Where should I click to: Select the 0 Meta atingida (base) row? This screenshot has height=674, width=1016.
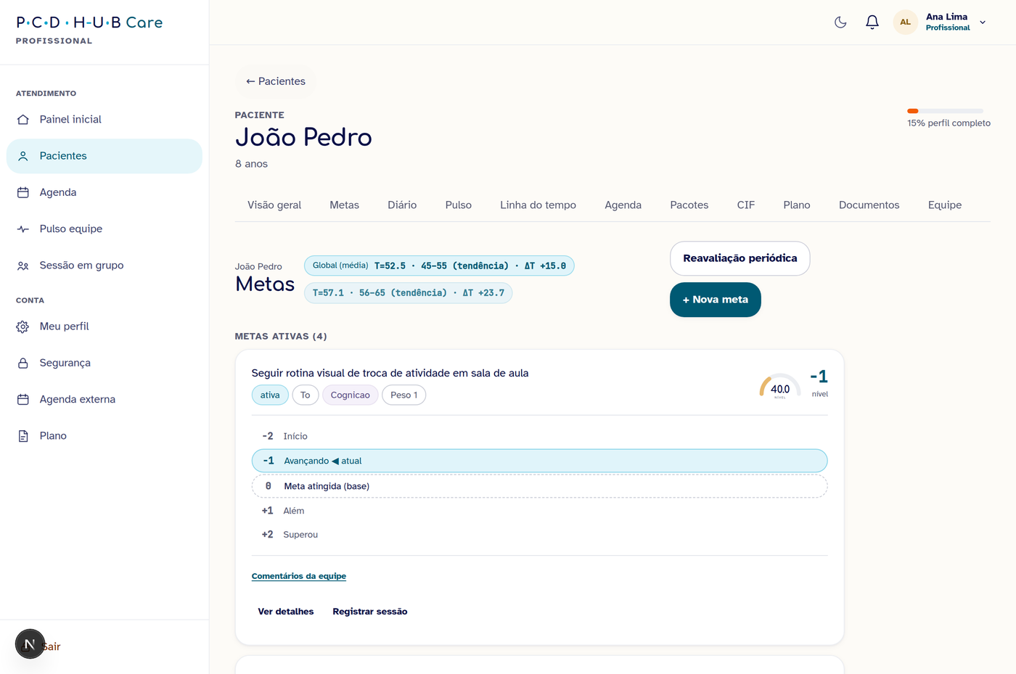(x=539, y=486)
